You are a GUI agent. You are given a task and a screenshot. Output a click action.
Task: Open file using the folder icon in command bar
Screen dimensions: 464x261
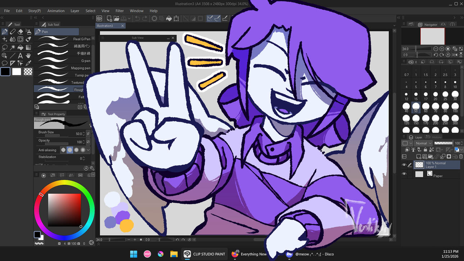click(x=116, y=18)
